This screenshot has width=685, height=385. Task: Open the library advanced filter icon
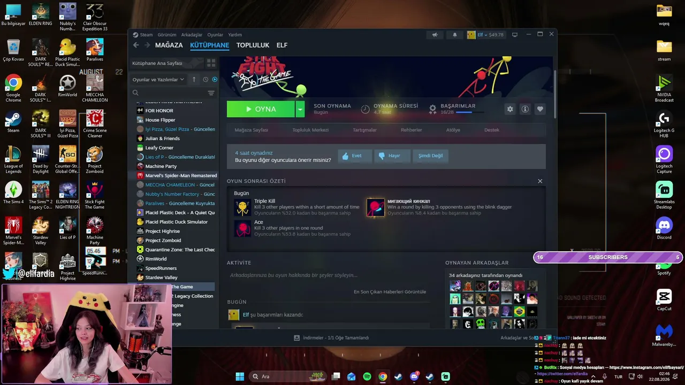coord(211,93)
